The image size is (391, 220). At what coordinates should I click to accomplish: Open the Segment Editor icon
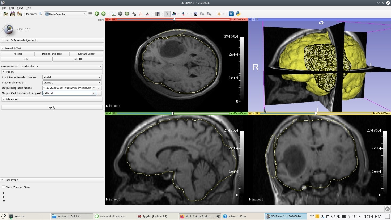[147, 14]
